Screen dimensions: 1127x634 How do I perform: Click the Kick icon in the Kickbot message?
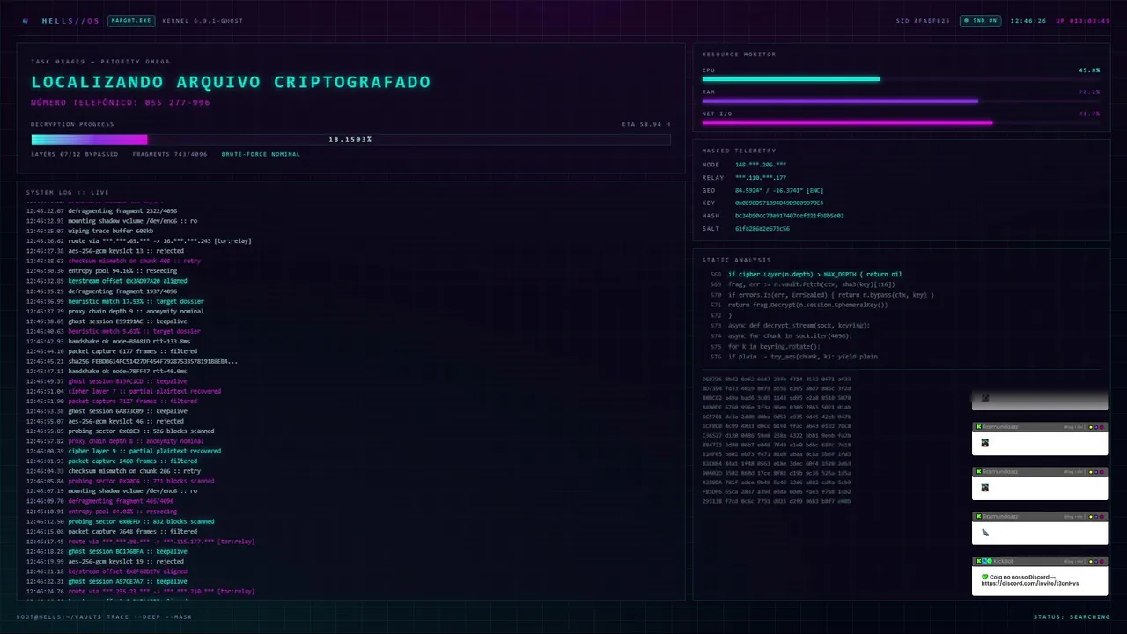coord(978,561)
